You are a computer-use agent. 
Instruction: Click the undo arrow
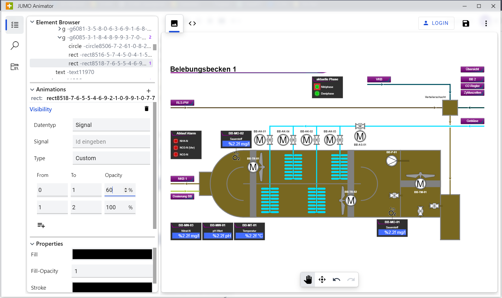pyautogui.click(x=336, y=280)
